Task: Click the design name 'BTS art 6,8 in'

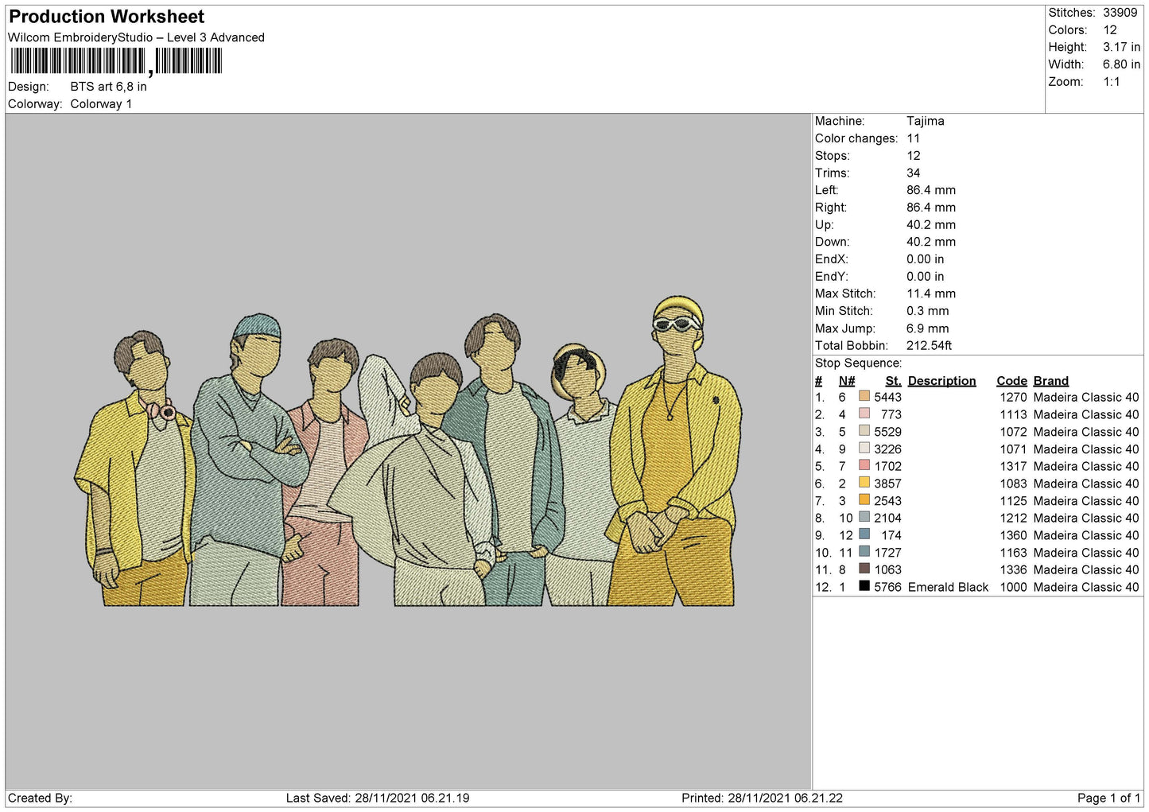Action: point(108,87)
